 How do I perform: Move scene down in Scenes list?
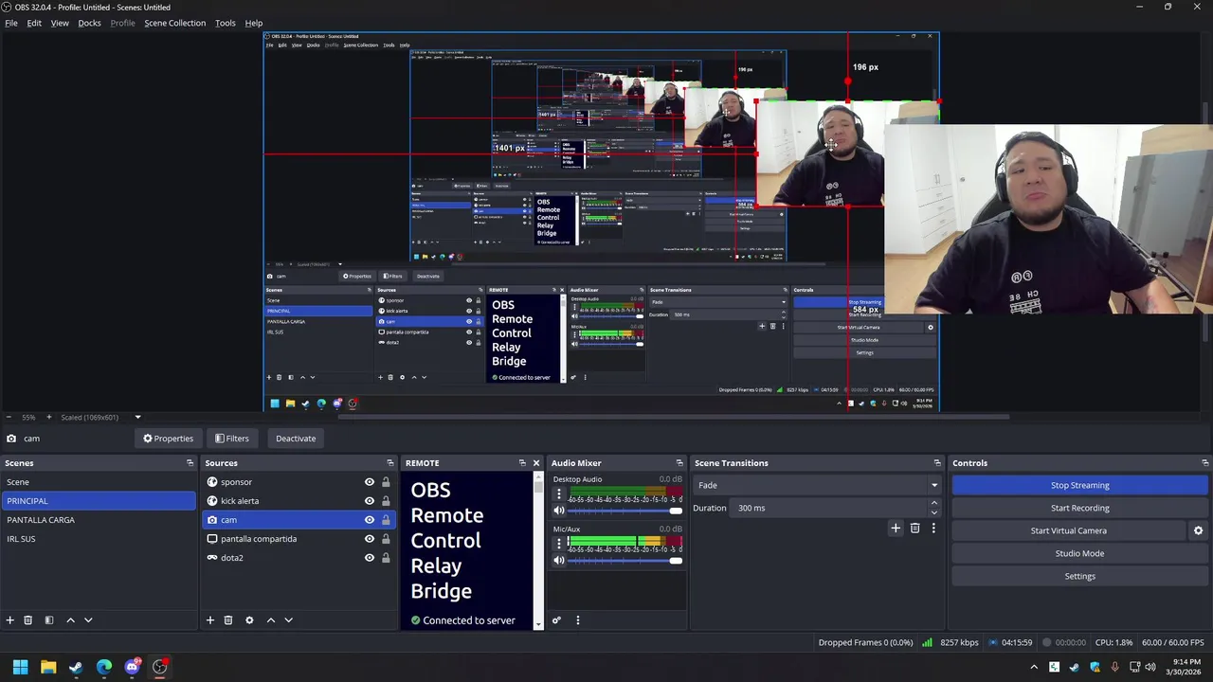click(x=88, y=619)
